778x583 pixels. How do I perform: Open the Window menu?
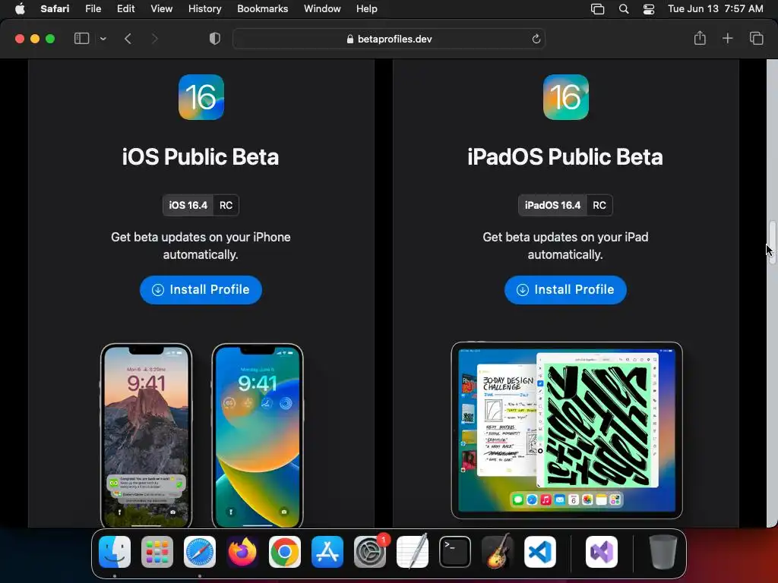pos(322,9)
